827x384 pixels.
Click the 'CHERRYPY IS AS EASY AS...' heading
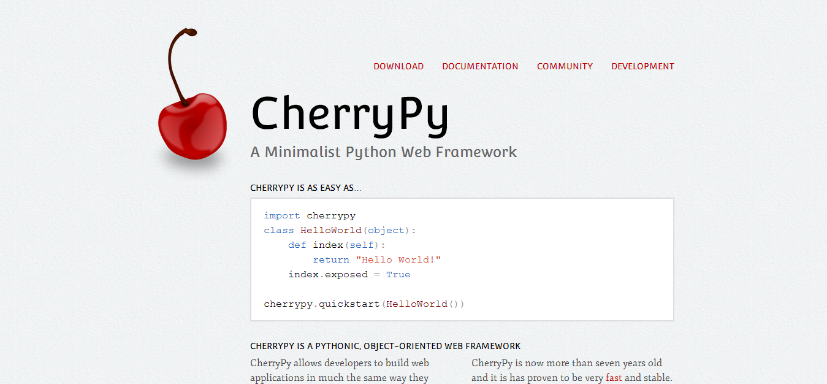tap(306, 188)
